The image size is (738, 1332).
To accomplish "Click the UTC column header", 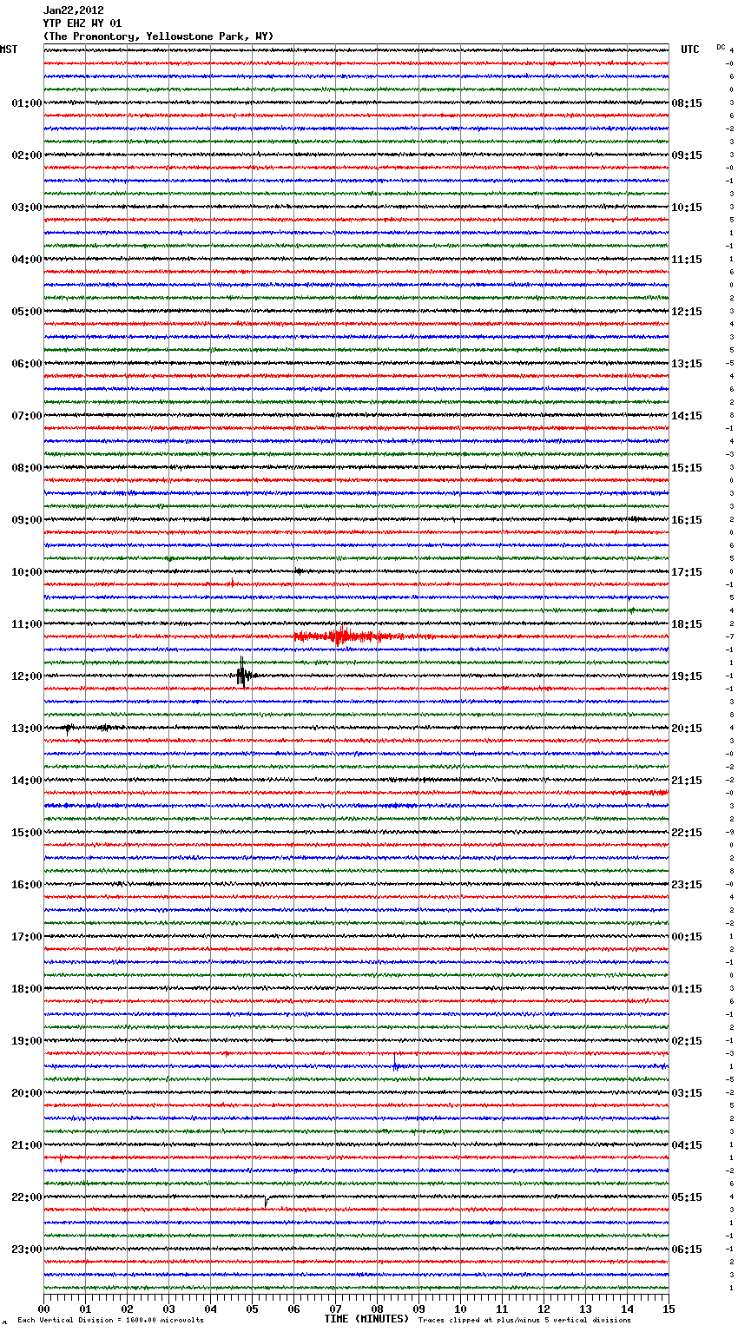I will (690, 49).
